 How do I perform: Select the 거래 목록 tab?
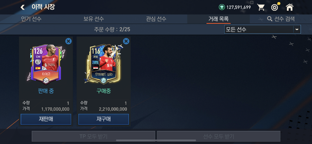coord(219,19)
